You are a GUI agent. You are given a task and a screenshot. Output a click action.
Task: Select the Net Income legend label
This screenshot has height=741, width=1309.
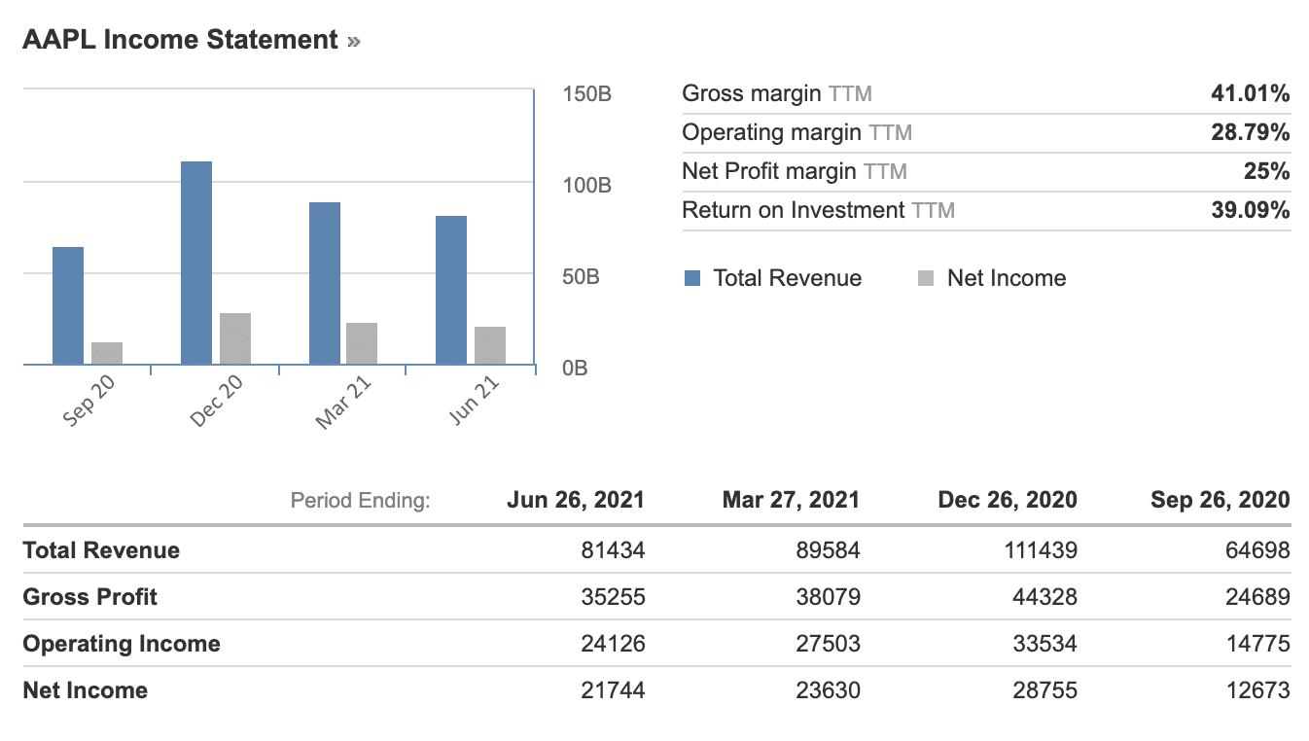[x=1007, y=278]
